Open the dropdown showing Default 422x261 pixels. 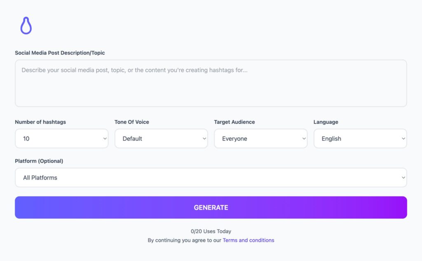pos(157,139)
